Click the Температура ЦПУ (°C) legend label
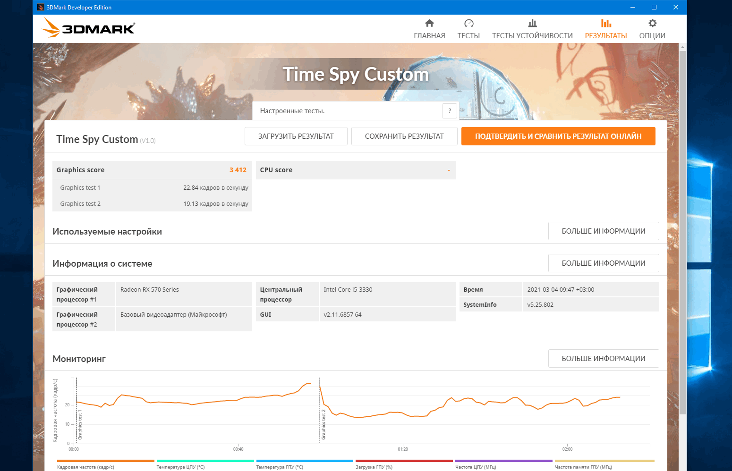The height and width of the screenshot is (471, 732). pos(180,467)
